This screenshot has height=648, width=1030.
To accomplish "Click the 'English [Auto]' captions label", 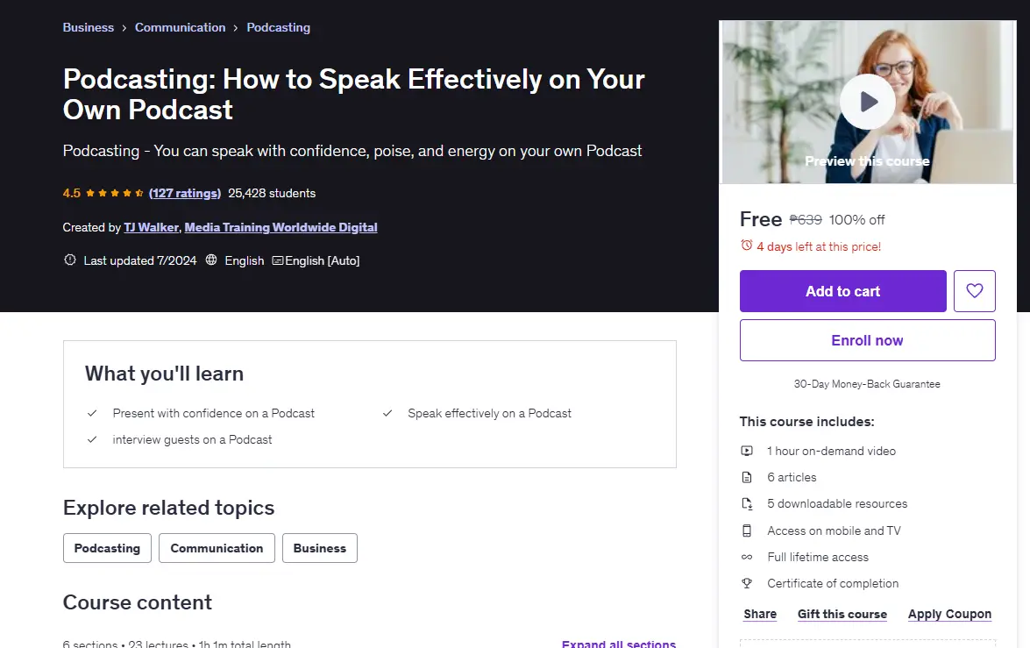I will 322,261.
